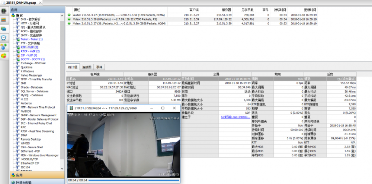The width and height of the screenshot is (372, 184).
Task: Click the green status dot of the Audio row
Action: [x=69, y=15]
